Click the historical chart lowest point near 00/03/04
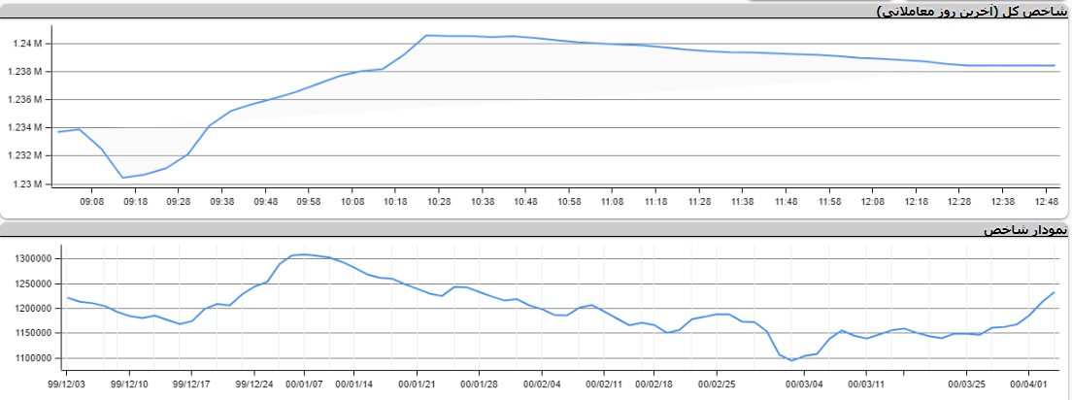Image resolution: width=1072 pixels, height=400 pixels. click(x=792, y=360)
